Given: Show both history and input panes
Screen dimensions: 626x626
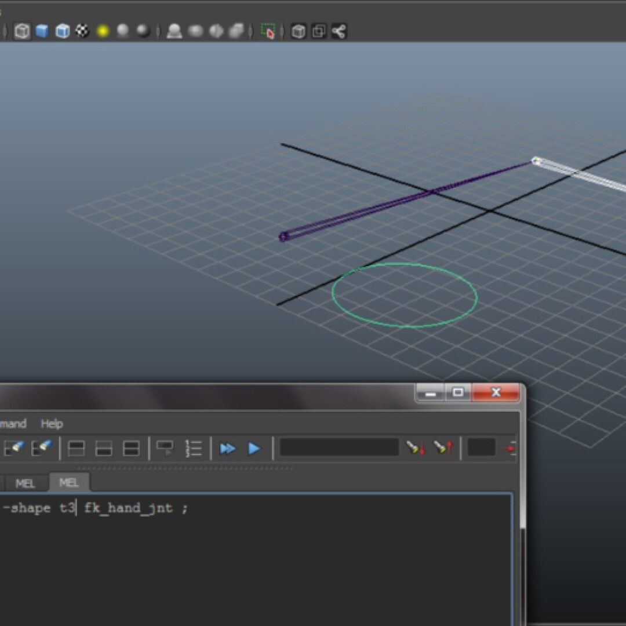Looking at the screenshot, I should click(x=132, y=448).
